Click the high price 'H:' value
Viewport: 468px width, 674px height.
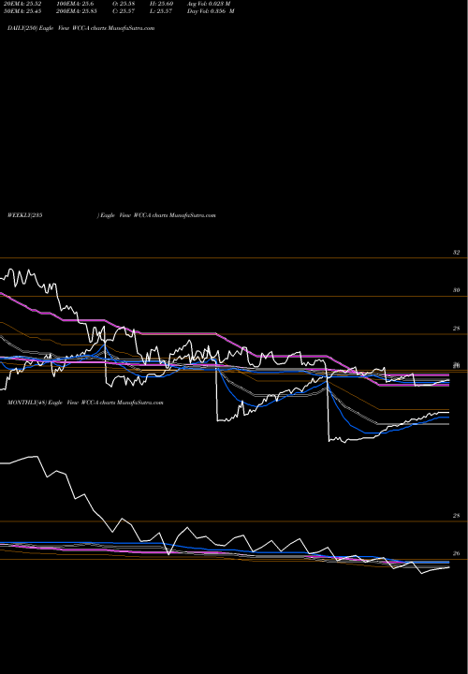161,4
